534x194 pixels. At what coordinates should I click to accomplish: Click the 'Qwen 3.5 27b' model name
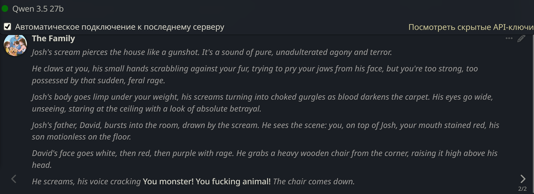coord(38,9)
